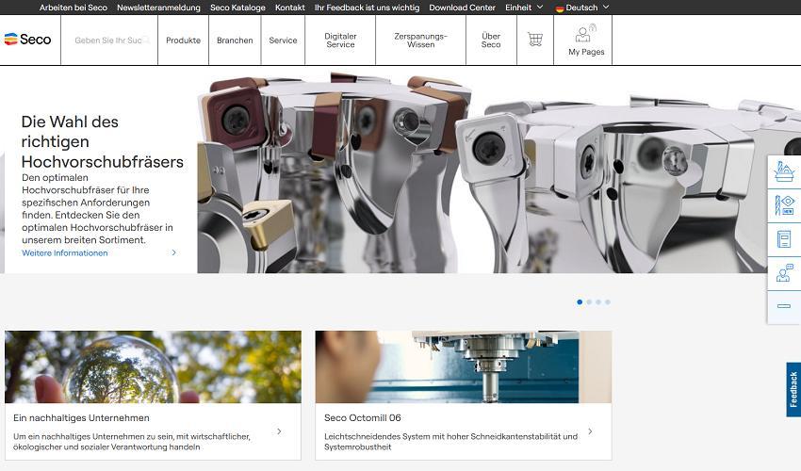Expand the Deutsch language dropdown
This screenshot has width=801, height=471.
tap(582, 8)
